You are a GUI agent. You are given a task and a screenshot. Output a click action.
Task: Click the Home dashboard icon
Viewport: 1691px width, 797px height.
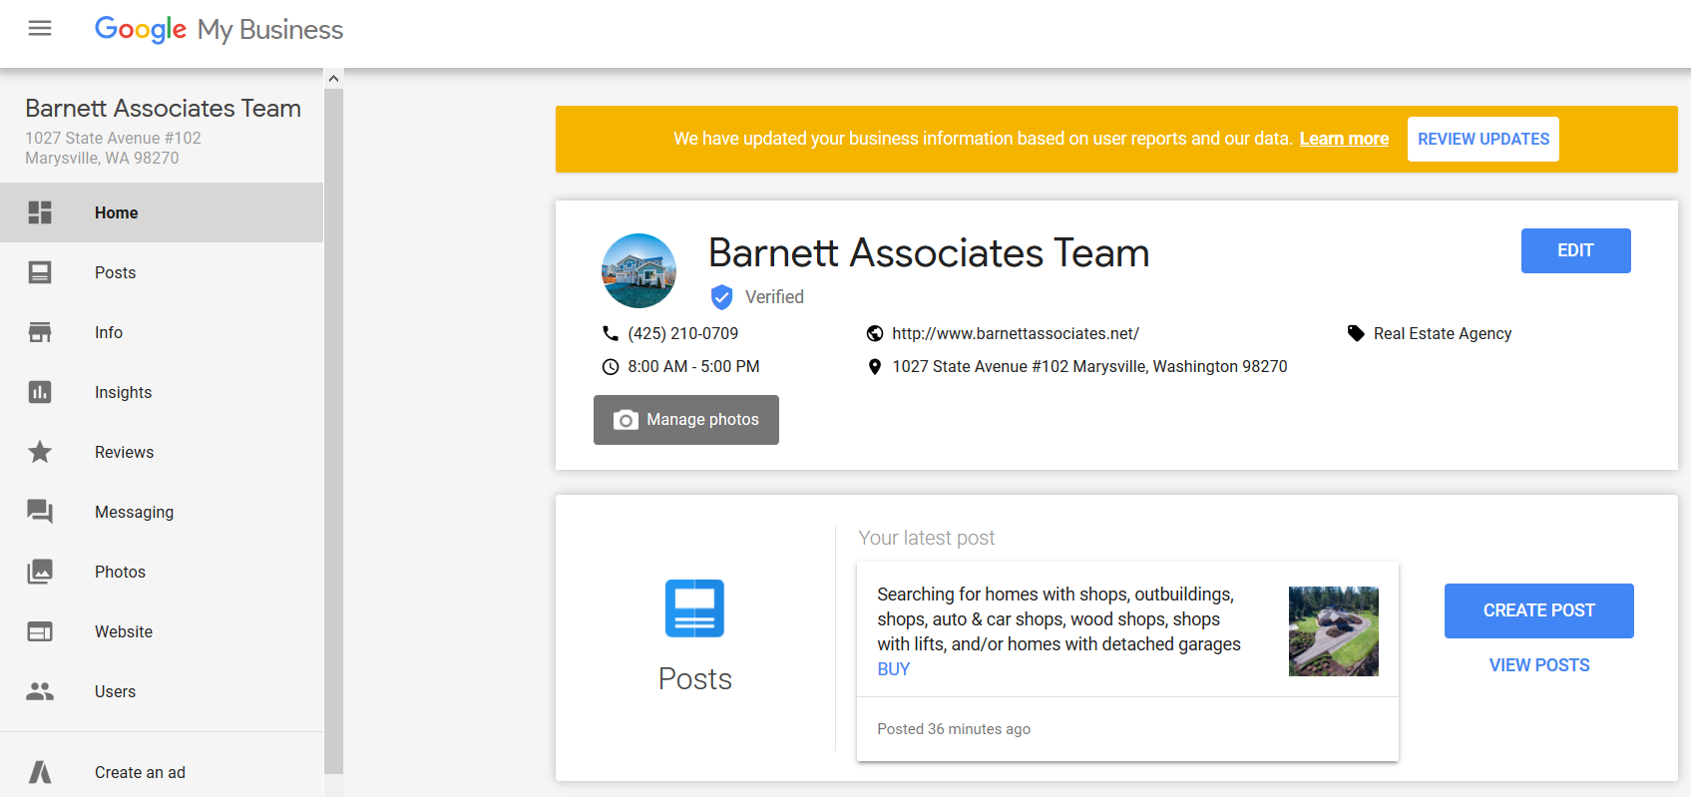coord(40,212)
